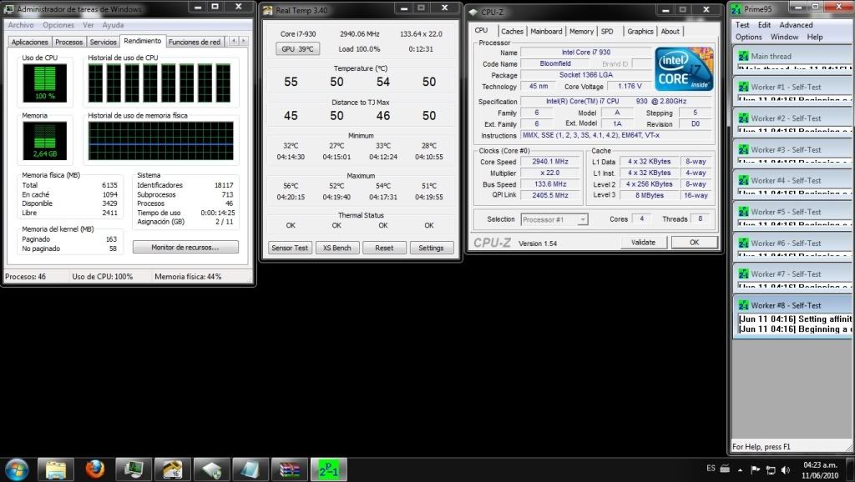
Task: Open the Opciones menu in Task Manager
Action: tap(58, 25)
